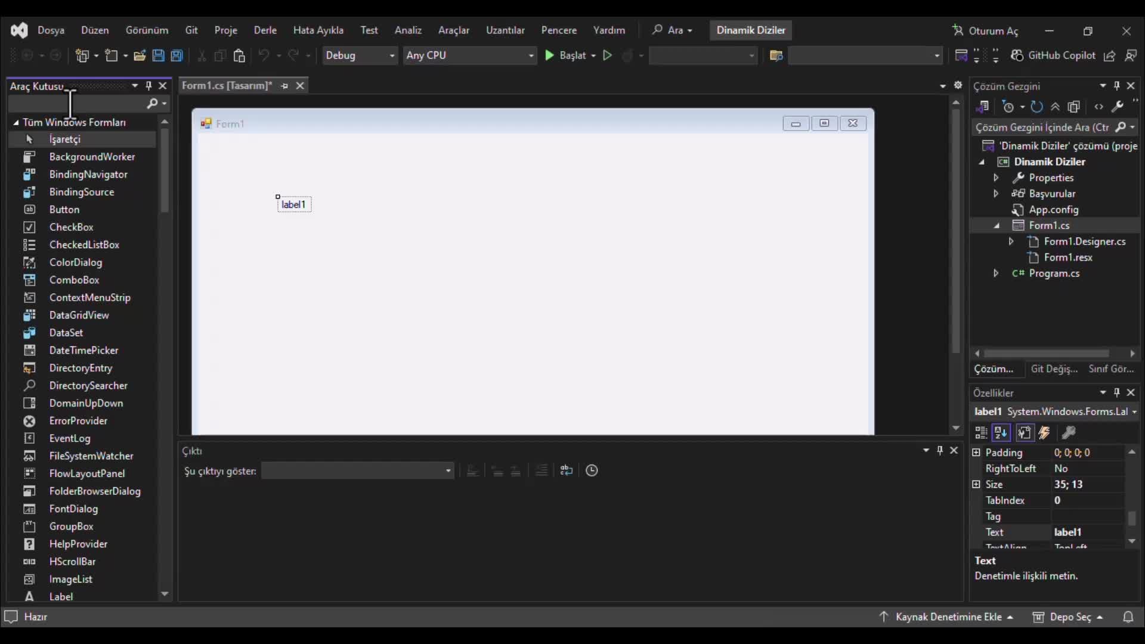Pin the Araç Kutusu panel
The height and width of the screenshot is (644, 1145).
148,86
